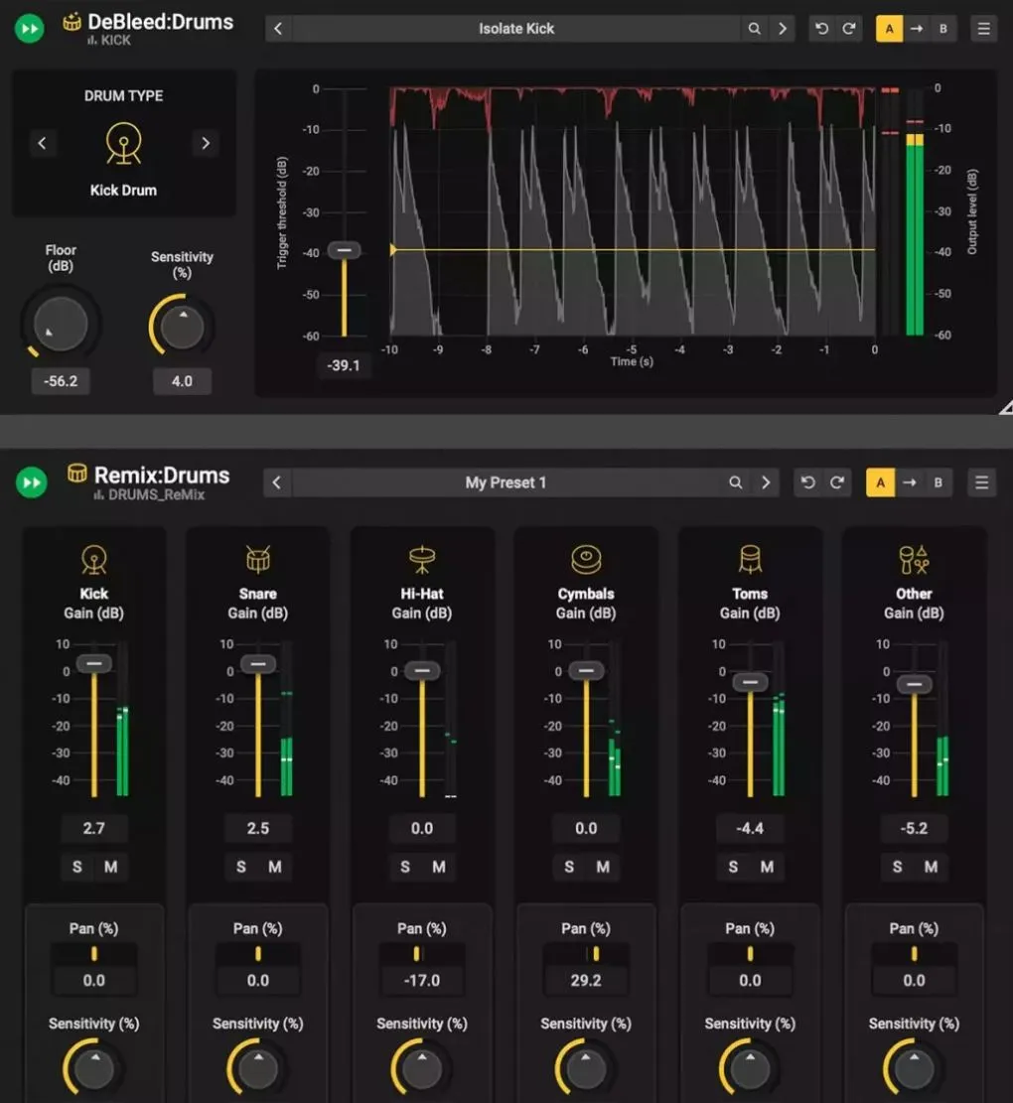This screenshot has height=1103, width=1013.
Task: Mute the Kick channel
Action: coord(111,867)
